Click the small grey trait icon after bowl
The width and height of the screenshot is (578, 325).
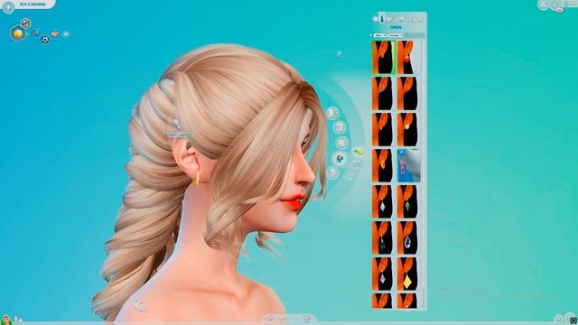click(66, 34)
